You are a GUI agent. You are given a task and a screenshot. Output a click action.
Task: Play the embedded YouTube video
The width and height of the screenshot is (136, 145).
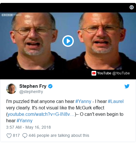(68, 41)
